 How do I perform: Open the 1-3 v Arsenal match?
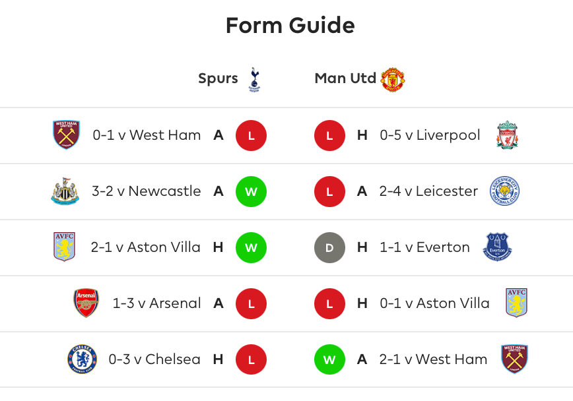coord(156,303)
